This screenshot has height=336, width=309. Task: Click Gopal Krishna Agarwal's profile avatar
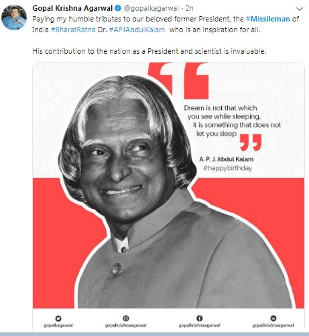[x=14, y=17]
